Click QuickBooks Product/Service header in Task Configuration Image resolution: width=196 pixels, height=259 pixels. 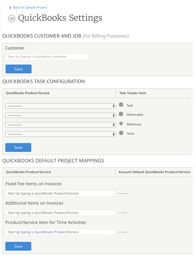click(x=28, y=93)
